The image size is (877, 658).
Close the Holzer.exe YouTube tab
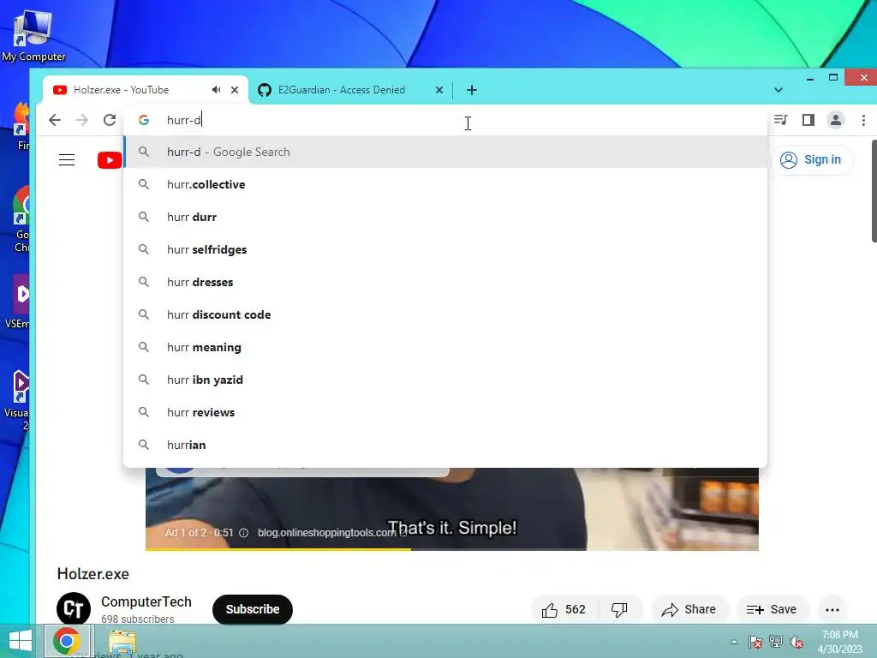pos(235,89)
